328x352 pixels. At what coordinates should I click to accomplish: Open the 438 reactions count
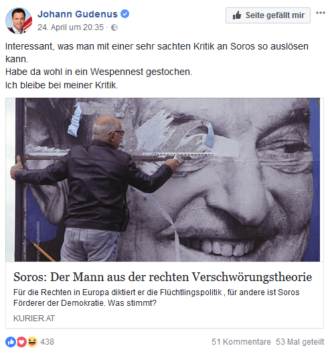[x=47, y=342]
